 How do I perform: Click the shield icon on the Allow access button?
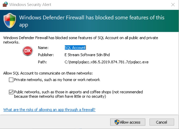117,122
